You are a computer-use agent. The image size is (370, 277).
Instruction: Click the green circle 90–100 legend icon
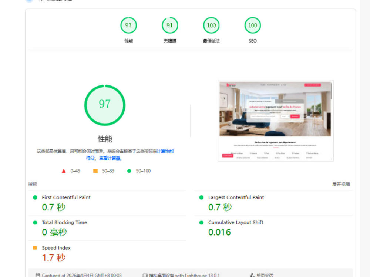pos(129,171)
